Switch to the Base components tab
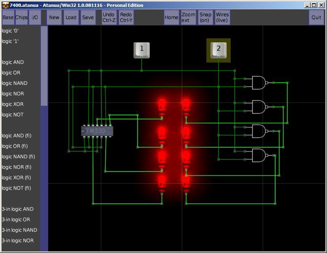 8,17
